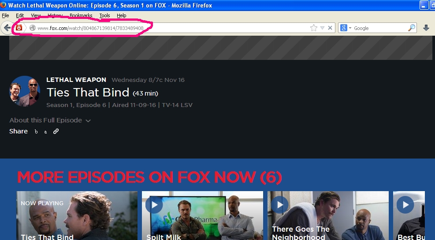Viewport: 435px width, 240px height.
Task: Click There Goes The Neighborhood title
Action: pos(301,233)
